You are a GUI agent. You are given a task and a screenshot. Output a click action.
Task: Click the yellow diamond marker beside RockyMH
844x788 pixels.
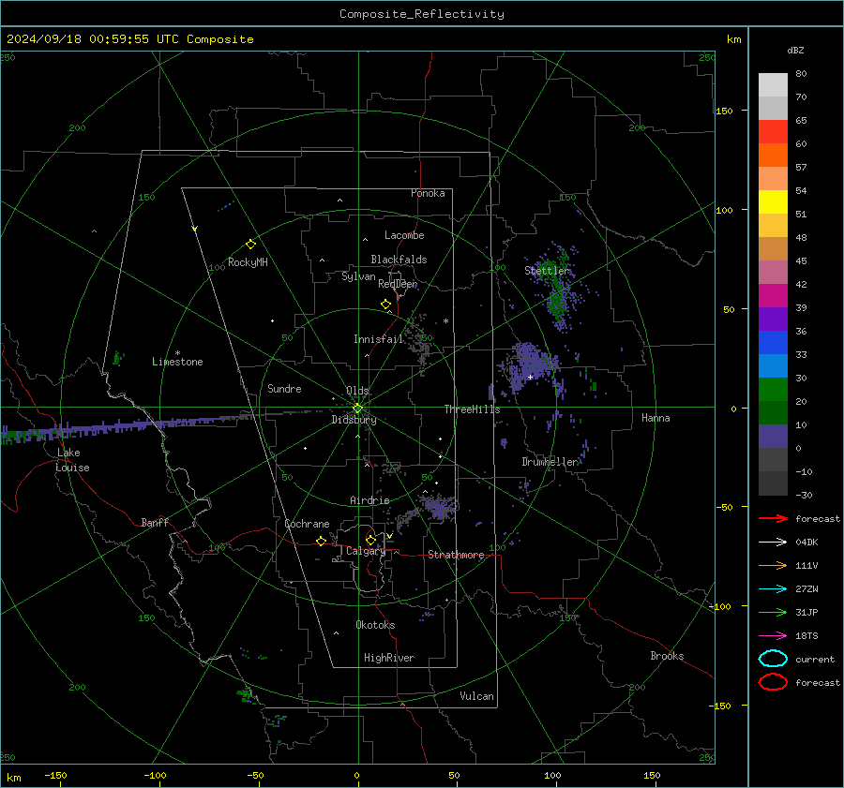click(250, 245)
